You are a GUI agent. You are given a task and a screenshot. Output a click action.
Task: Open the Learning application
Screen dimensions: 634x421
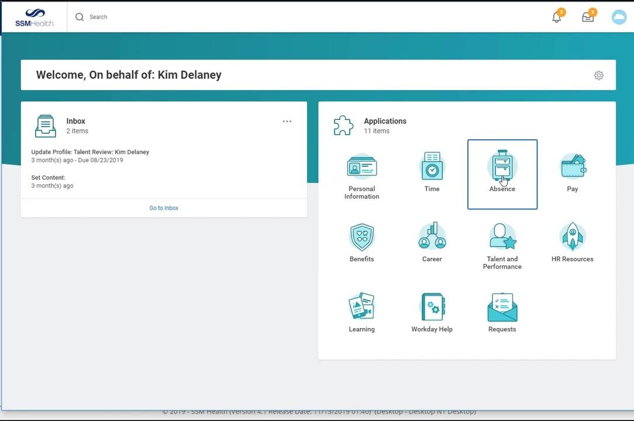[361, 313]
